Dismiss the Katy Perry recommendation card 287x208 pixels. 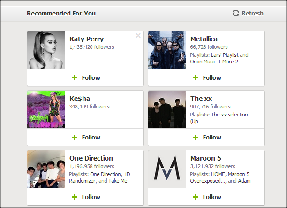(138, 36)
